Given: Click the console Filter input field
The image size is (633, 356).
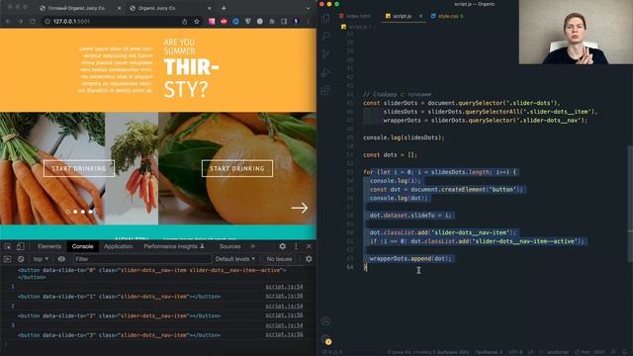Looking at the screenshot, I should (x=142, y=259).
